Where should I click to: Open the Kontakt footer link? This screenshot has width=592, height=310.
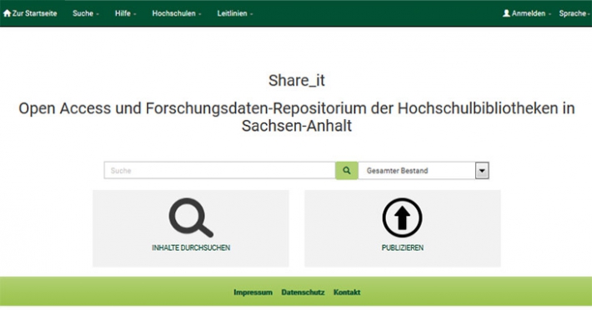pos(347,292)
